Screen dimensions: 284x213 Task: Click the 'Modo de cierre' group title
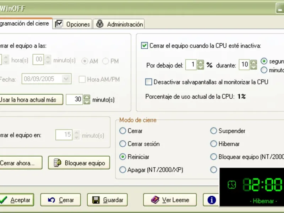138,120
